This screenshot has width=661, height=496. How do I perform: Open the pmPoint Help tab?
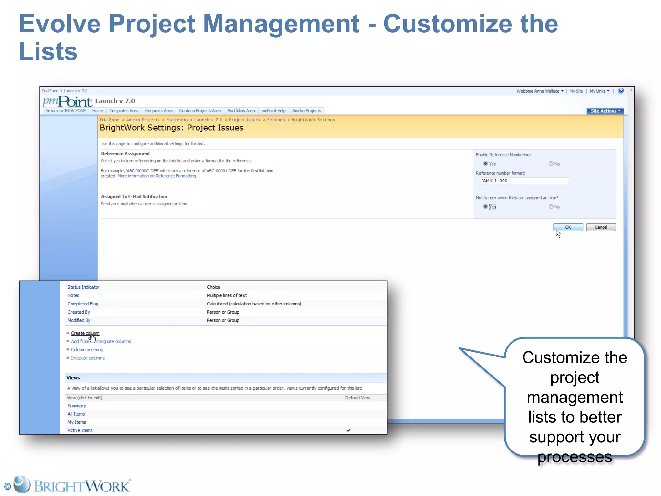click(x=273, y=111)
